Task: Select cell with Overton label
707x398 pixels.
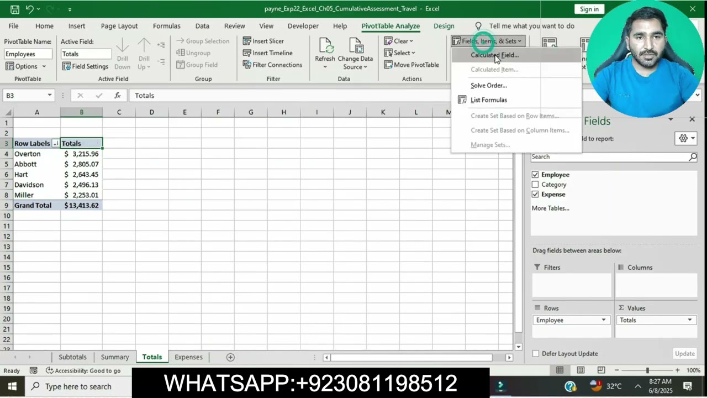Action: (x=36, y=154)
